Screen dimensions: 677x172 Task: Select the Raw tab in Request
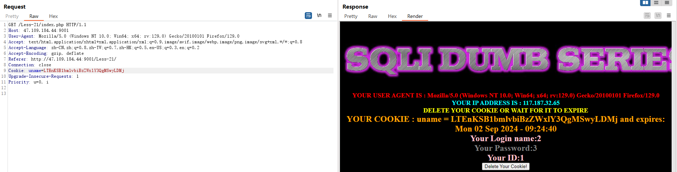(x=34, y=16)
